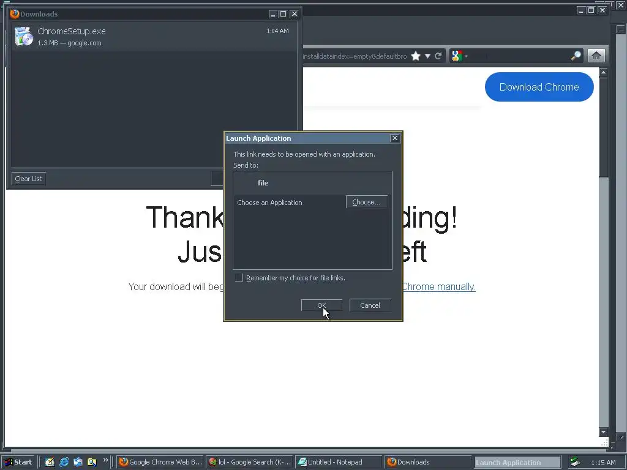Switch to Downloads taskbar item
The height and width of the screenshot is (470, 627).
[x=428, y=462]
